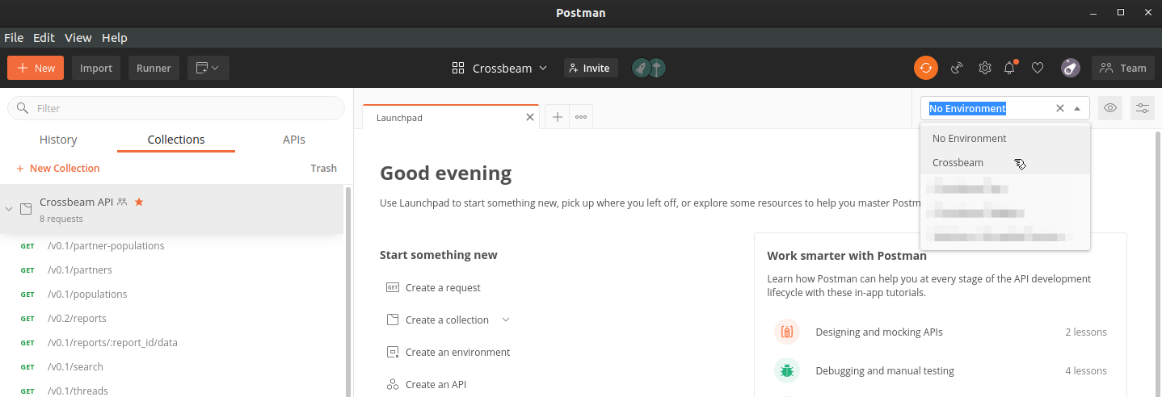Click the sidebar vertical scrollbar
This screenshot has height=397, width=1162.
[x=348, y=290]
